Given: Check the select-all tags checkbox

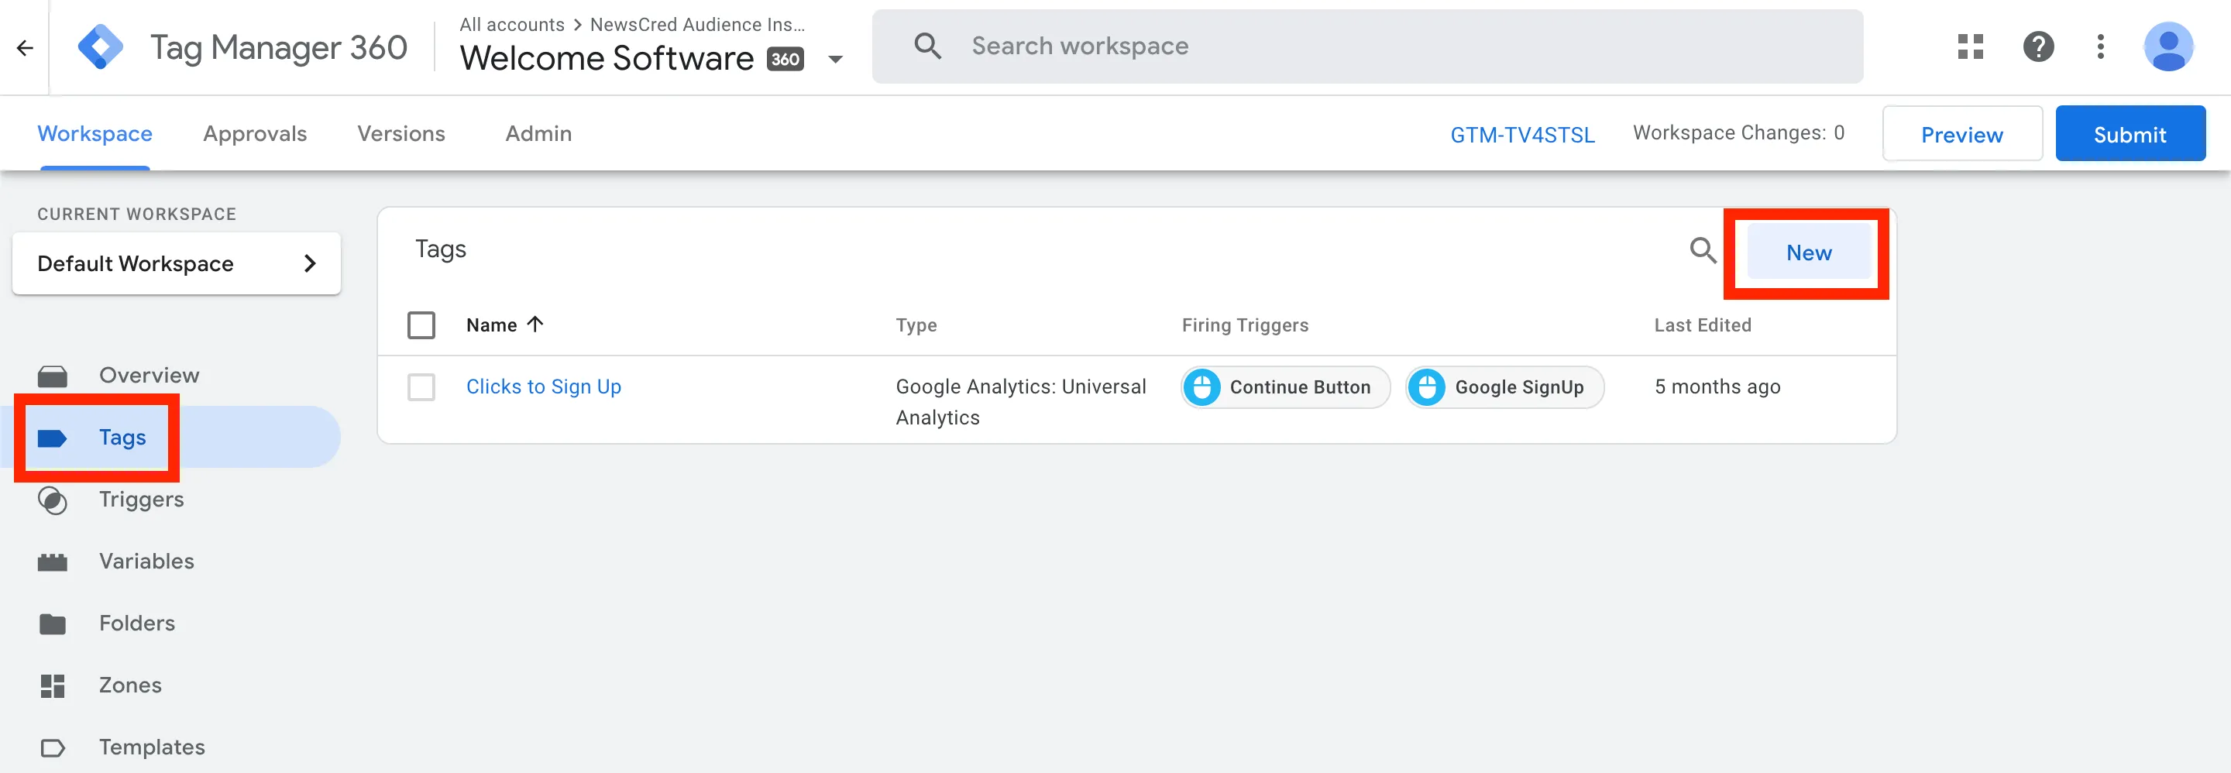Looking at the screenshot, I should tap(421, 325).
